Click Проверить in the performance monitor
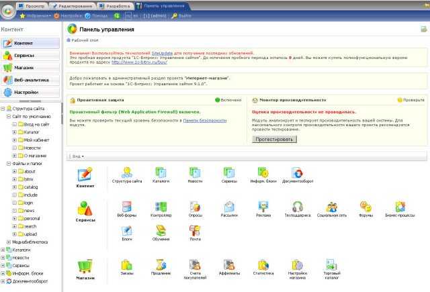The width and height of the screenshot is (430, 292). [x=411, y=100]
